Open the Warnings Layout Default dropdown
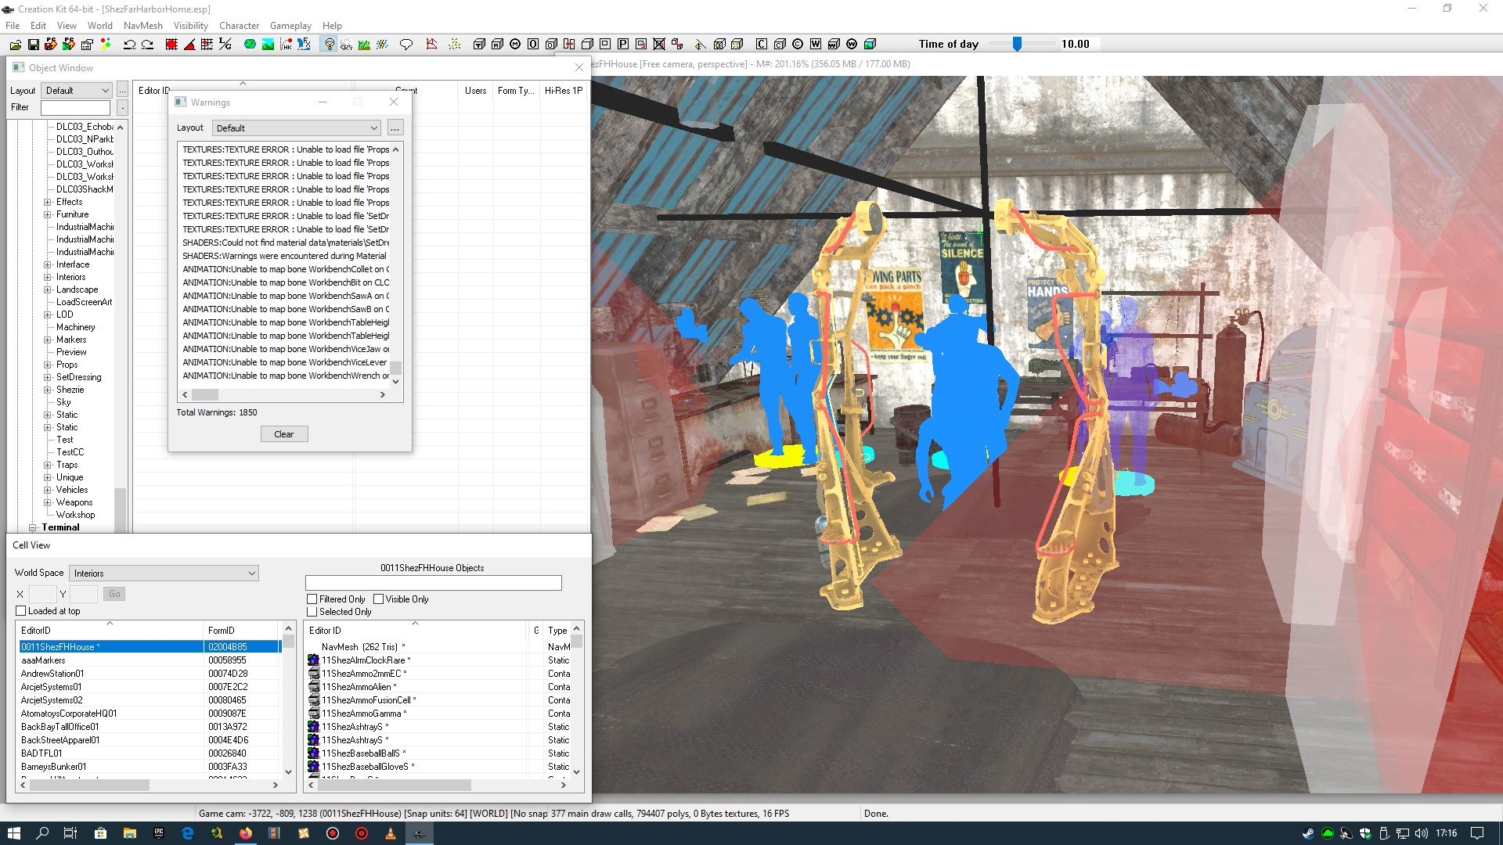Screen dimensions: 1503x845 tap(297, 128)
